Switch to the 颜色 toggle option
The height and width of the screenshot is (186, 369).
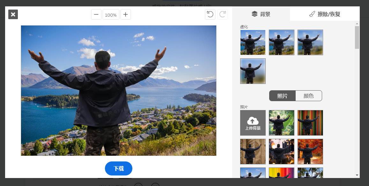309,96
